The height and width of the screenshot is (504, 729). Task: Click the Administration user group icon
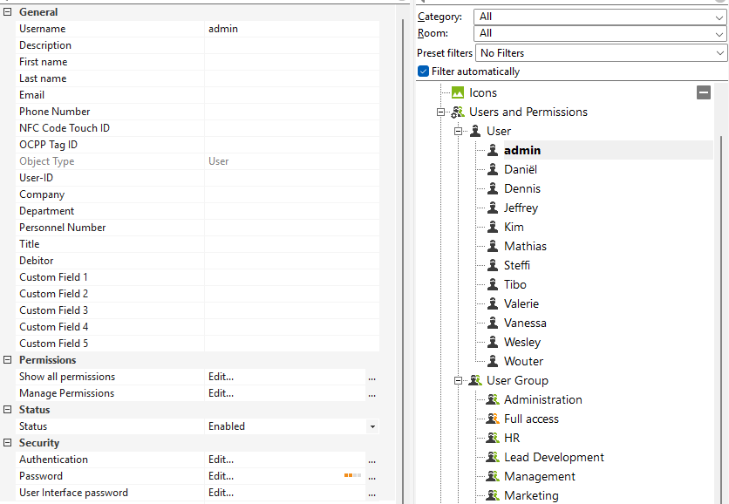(492, 399)
